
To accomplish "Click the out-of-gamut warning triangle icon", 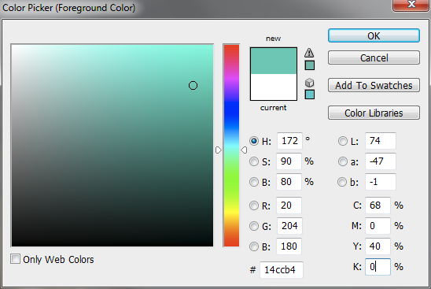I will coord(309,53).
